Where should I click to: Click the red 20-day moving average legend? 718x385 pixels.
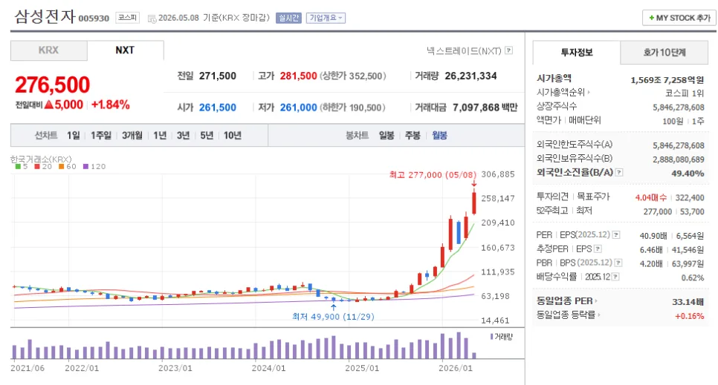[x=44, y=166]
